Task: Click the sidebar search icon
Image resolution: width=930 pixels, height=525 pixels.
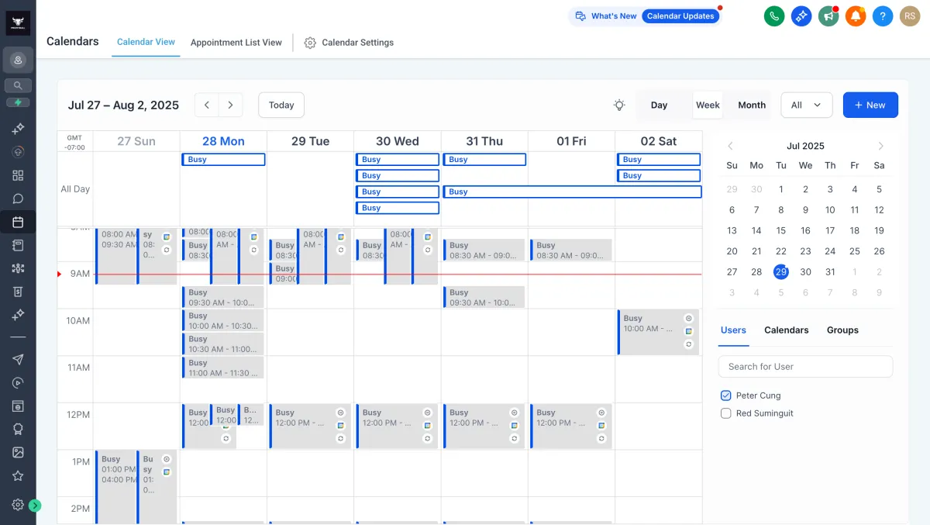Action: click(x=18, y=86)
